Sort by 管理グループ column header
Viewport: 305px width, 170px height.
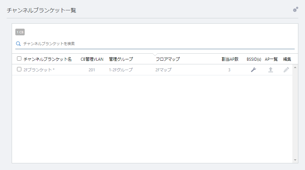pos(121,59)
